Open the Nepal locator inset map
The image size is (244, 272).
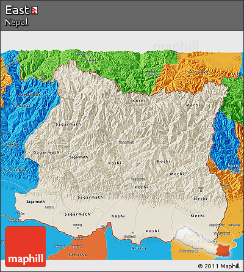(x=203, y=242)
